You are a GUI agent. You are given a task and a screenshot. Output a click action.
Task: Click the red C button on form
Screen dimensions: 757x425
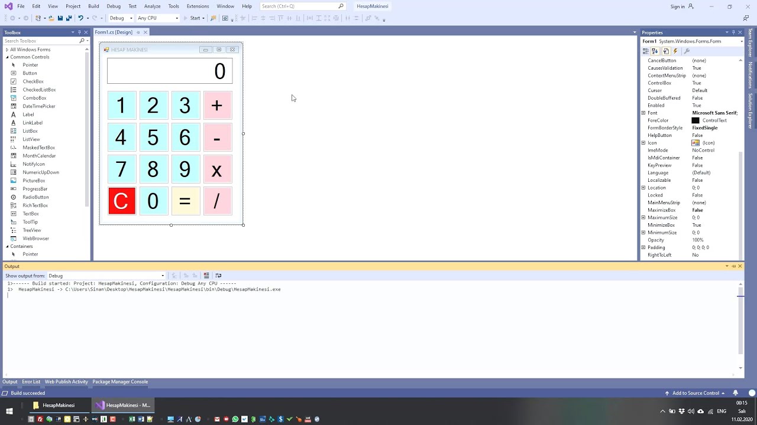[122, 201]
